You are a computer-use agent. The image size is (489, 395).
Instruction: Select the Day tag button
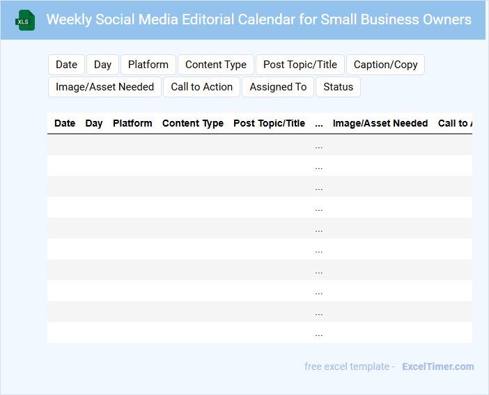tap(102, 65)
